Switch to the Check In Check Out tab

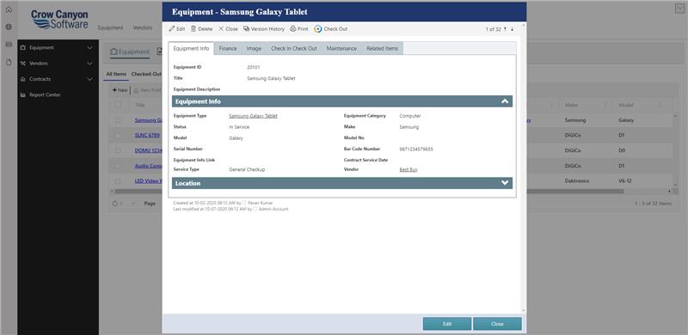(293, 49)
